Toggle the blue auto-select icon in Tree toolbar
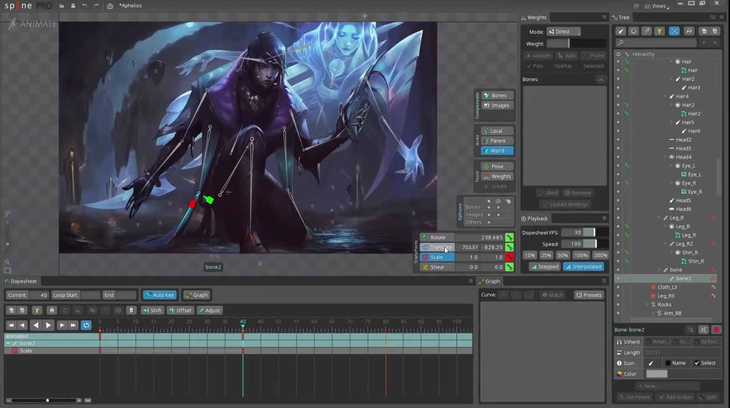Viewport: 730px width, 408px height. coord(674,31)
